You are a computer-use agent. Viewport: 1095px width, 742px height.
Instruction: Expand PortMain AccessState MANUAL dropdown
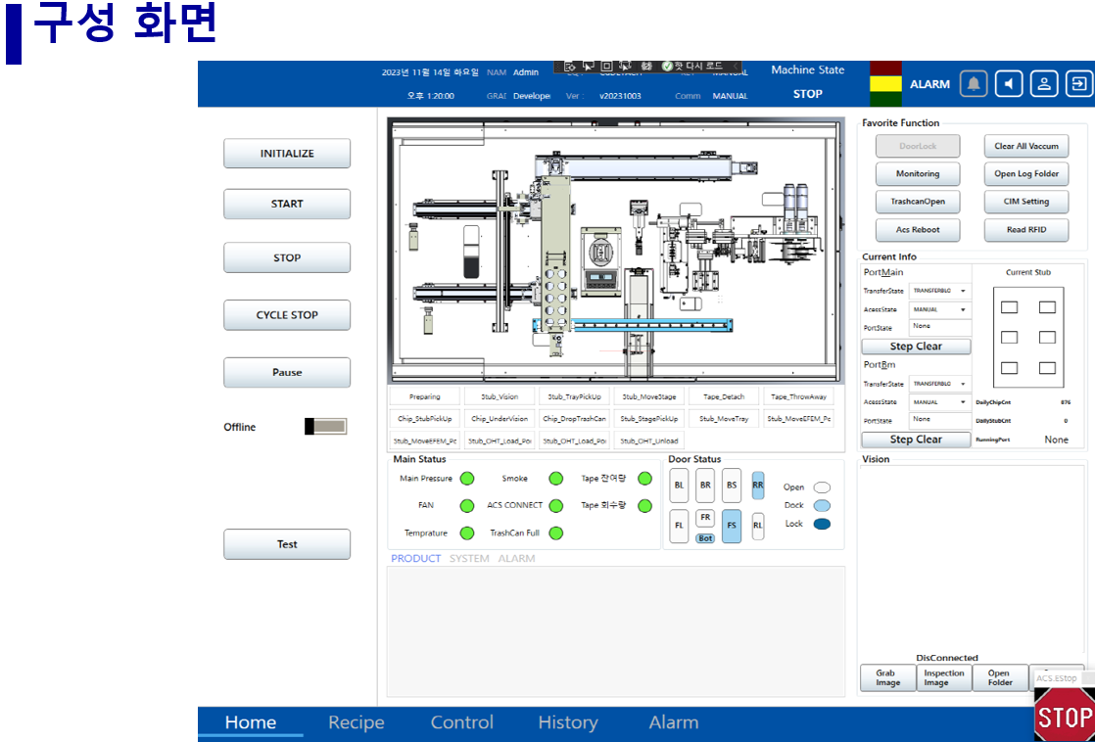click(939, 309)
